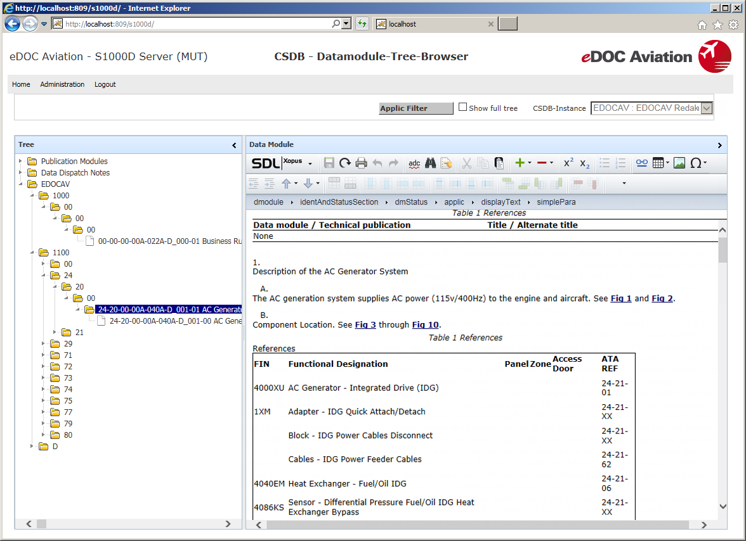
Task: Open the Administration menu
Action: (x=62, y=84)
